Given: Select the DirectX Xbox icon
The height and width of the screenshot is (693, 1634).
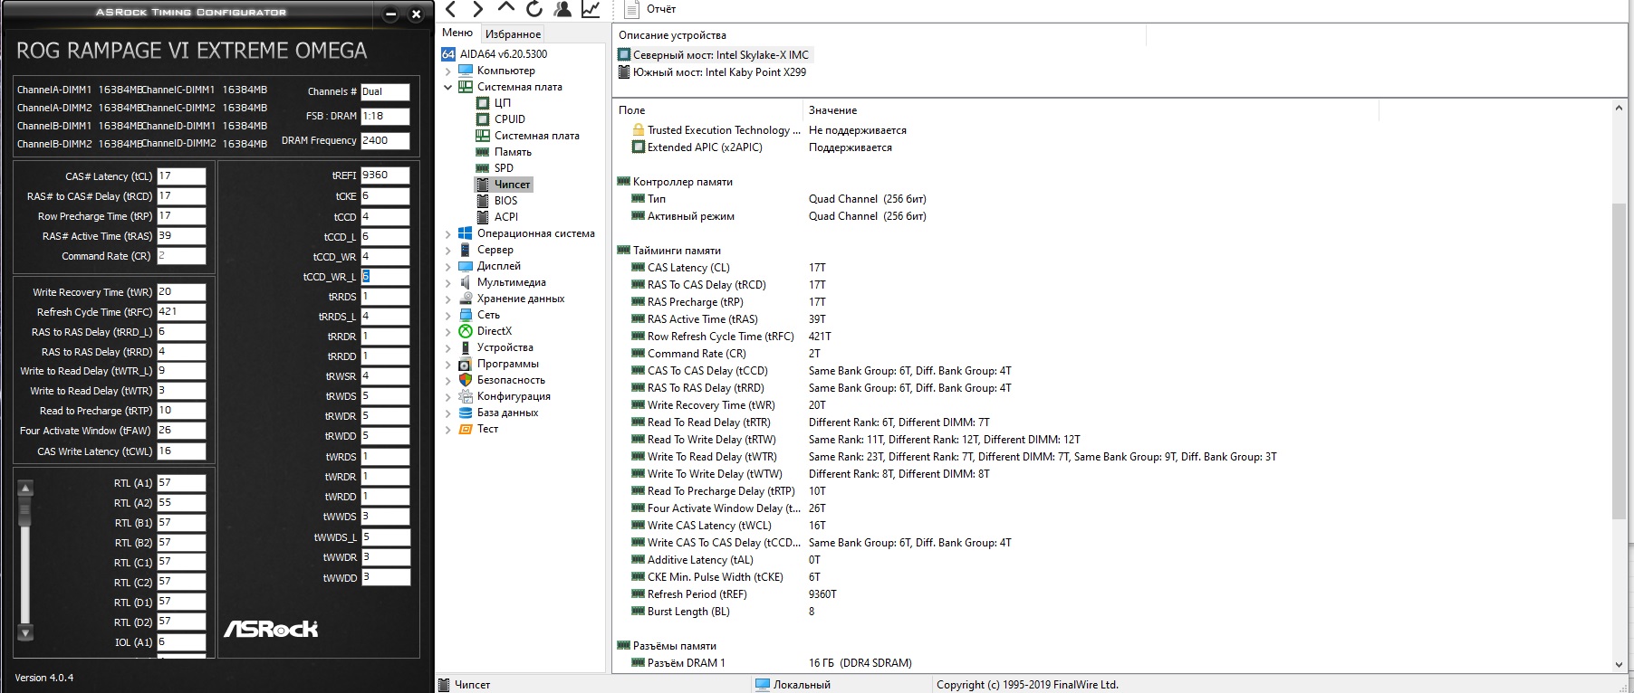Looking at the screenshot, I should click(466, 331).
